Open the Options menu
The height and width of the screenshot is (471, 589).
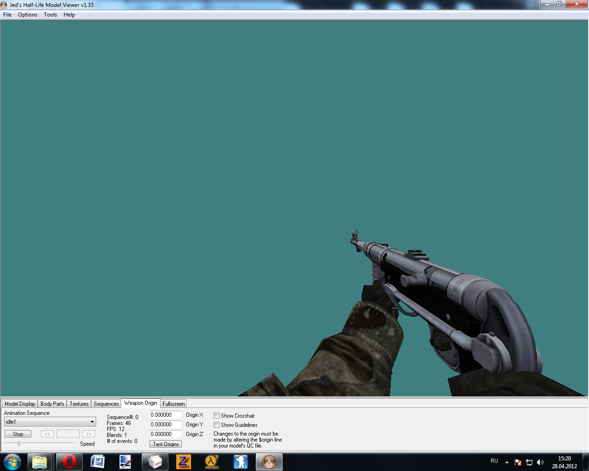(x=28, y=15)
